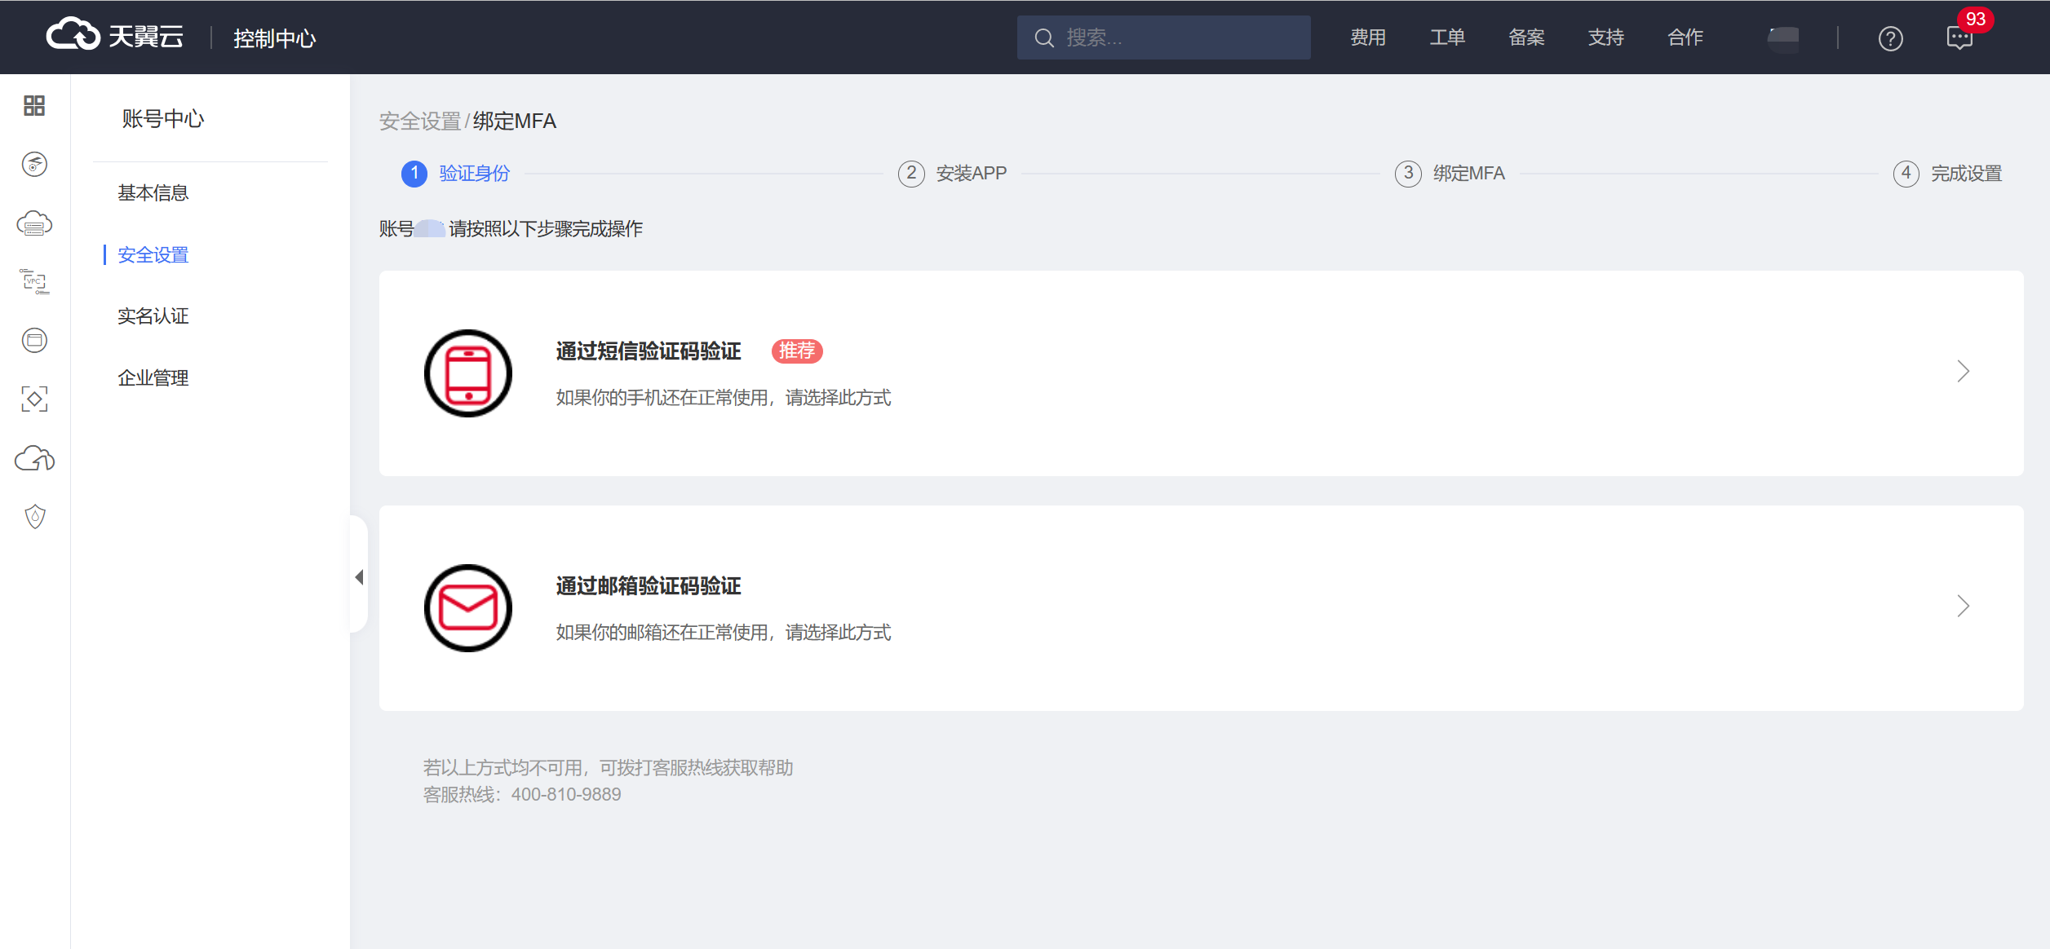Open the VPC network icon in left rail
Viewport: 2050px width, 949px height.
(34, 281)
